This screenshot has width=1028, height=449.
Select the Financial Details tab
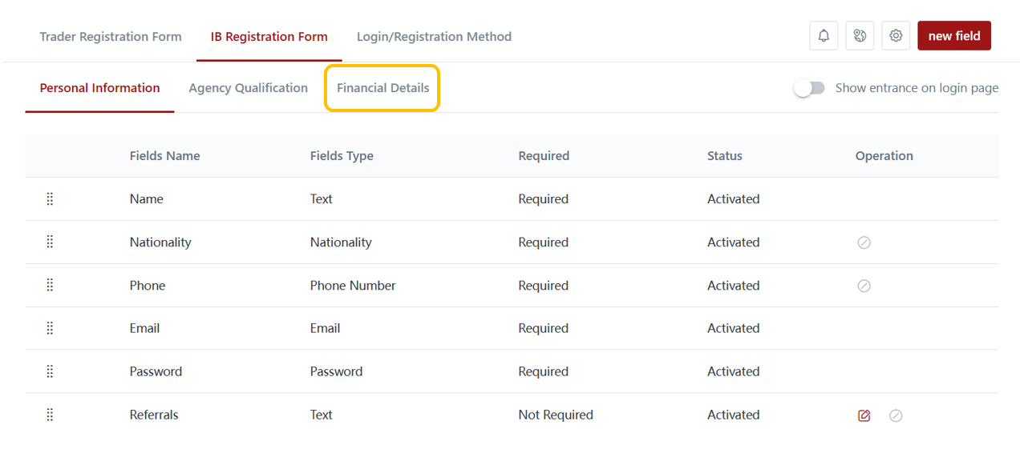tap(382, 88)
